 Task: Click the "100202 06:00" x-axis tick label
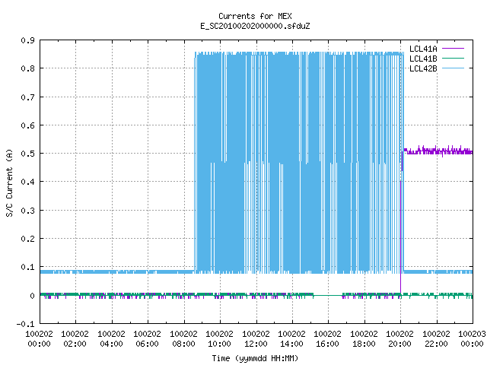coord(147,339)
